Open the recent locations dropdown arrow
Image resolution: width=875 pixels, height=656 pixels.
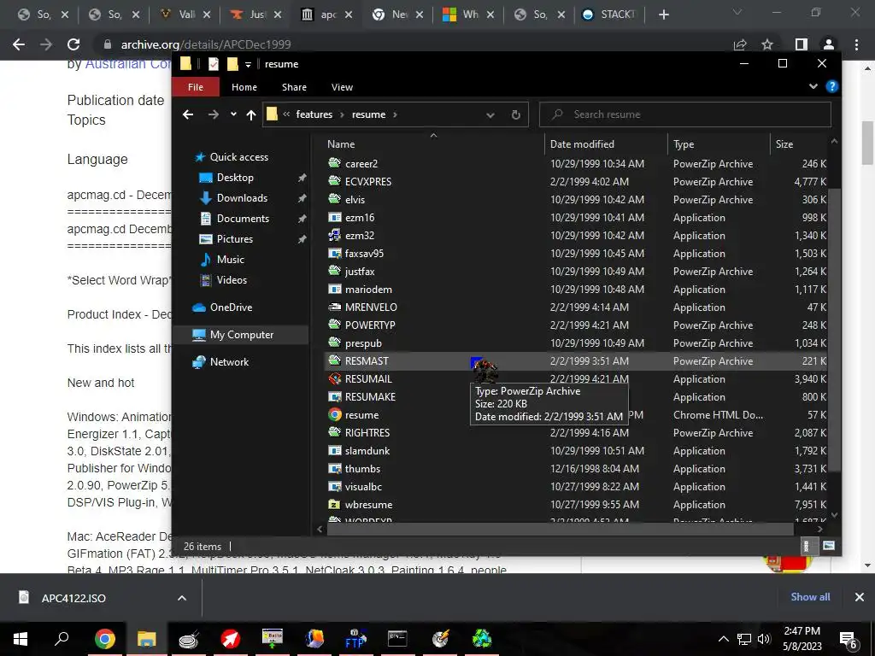233,114
